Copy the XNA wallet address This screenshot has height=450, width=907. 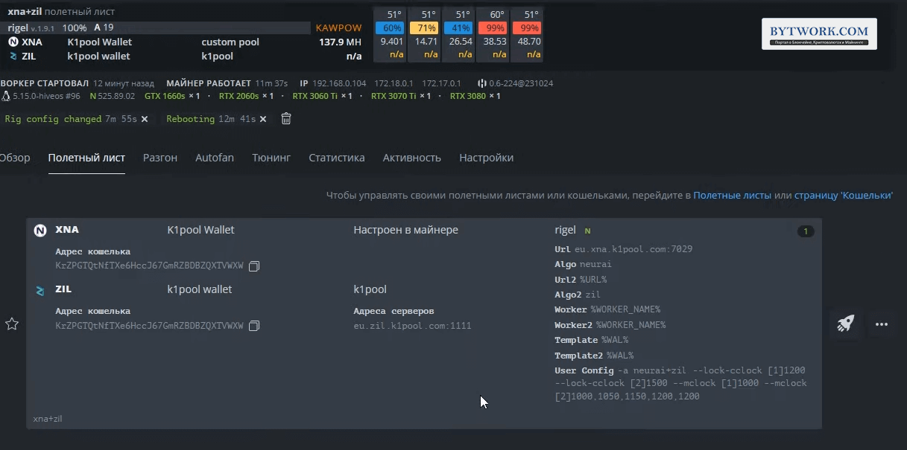(x=254, y=266)
